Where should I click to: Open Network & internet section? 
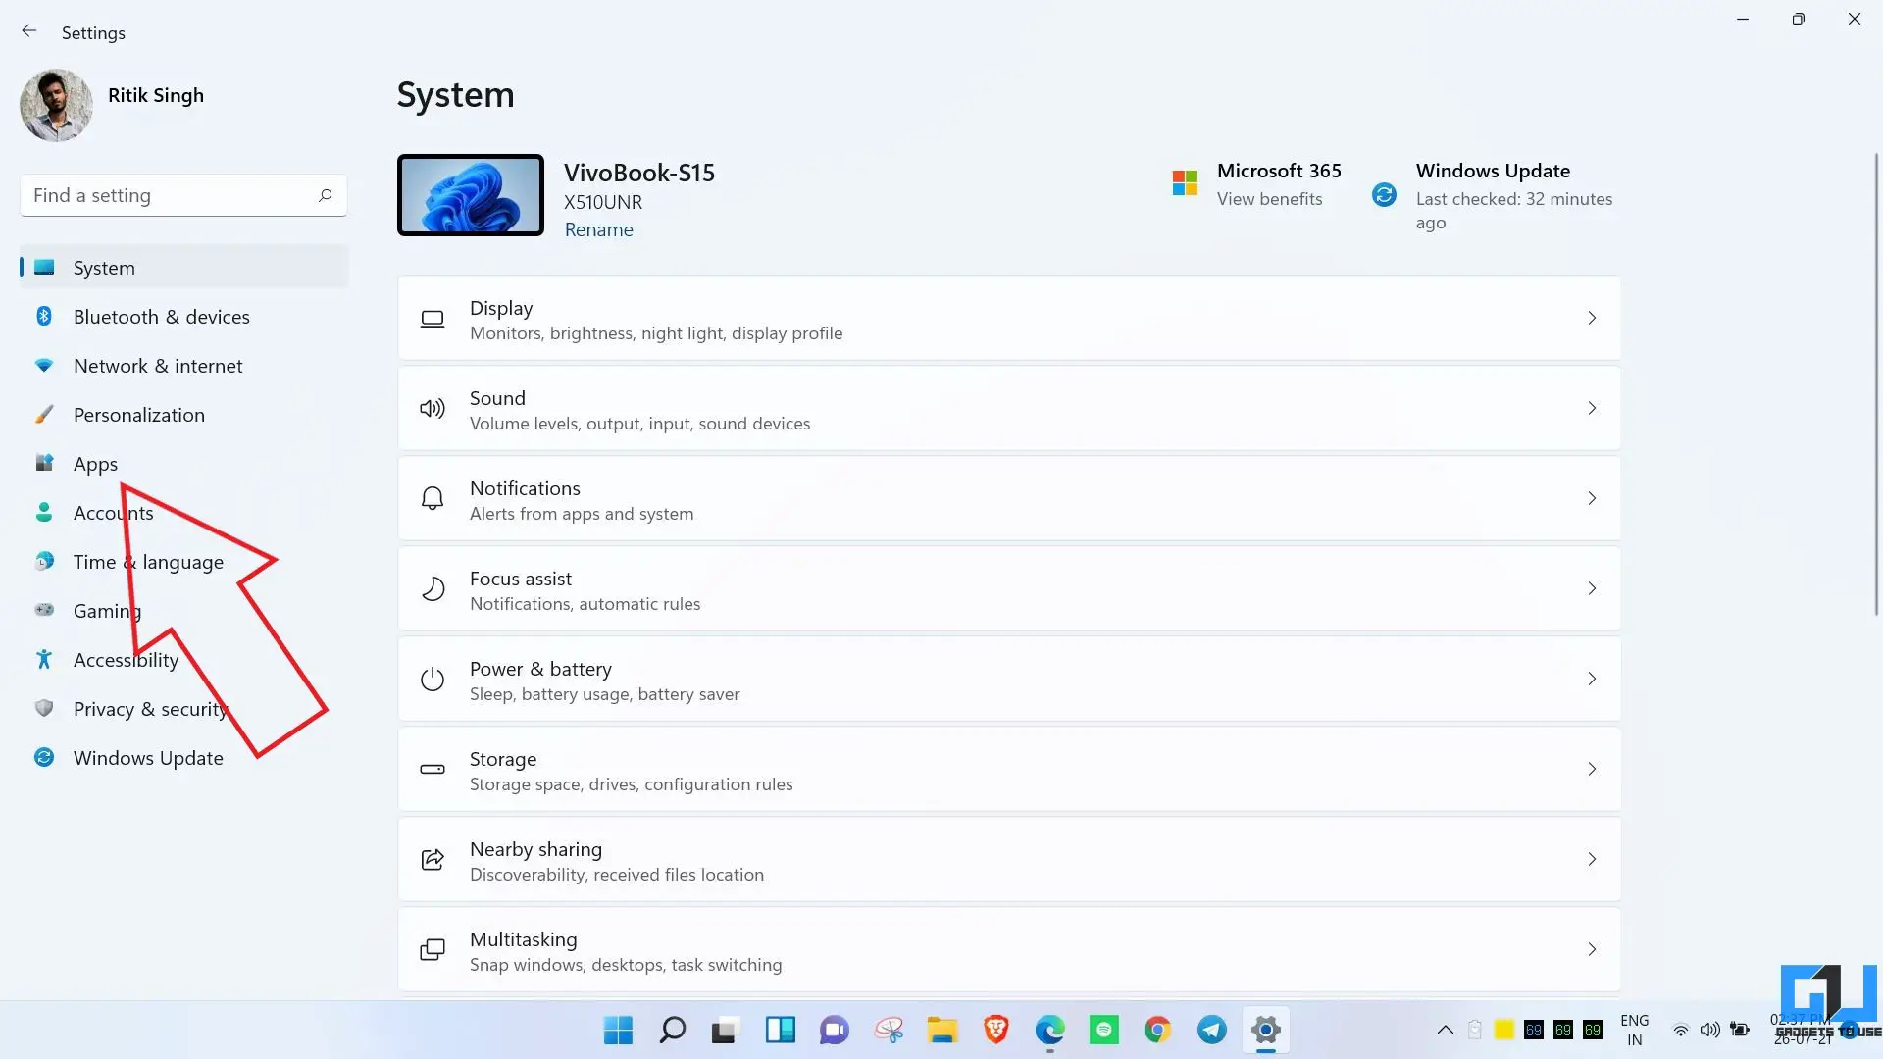[183, 366]
